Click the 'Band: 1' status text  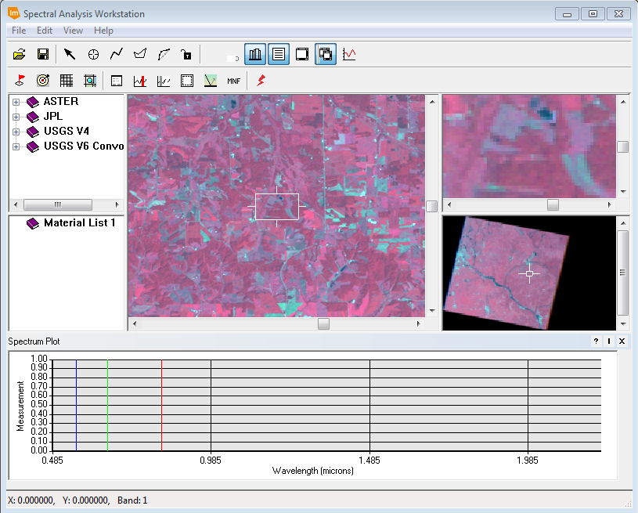click(132, 500)
